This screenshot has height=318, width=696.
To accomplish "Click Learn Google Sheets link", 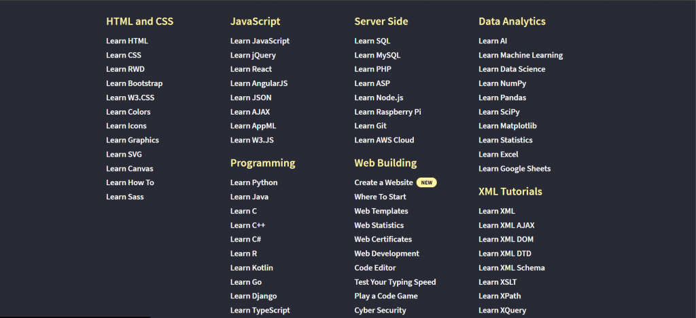I will [515, 168].
